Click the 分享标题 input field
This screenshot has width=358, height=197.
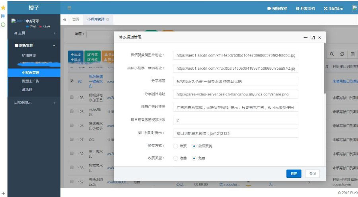pos(235,81)
